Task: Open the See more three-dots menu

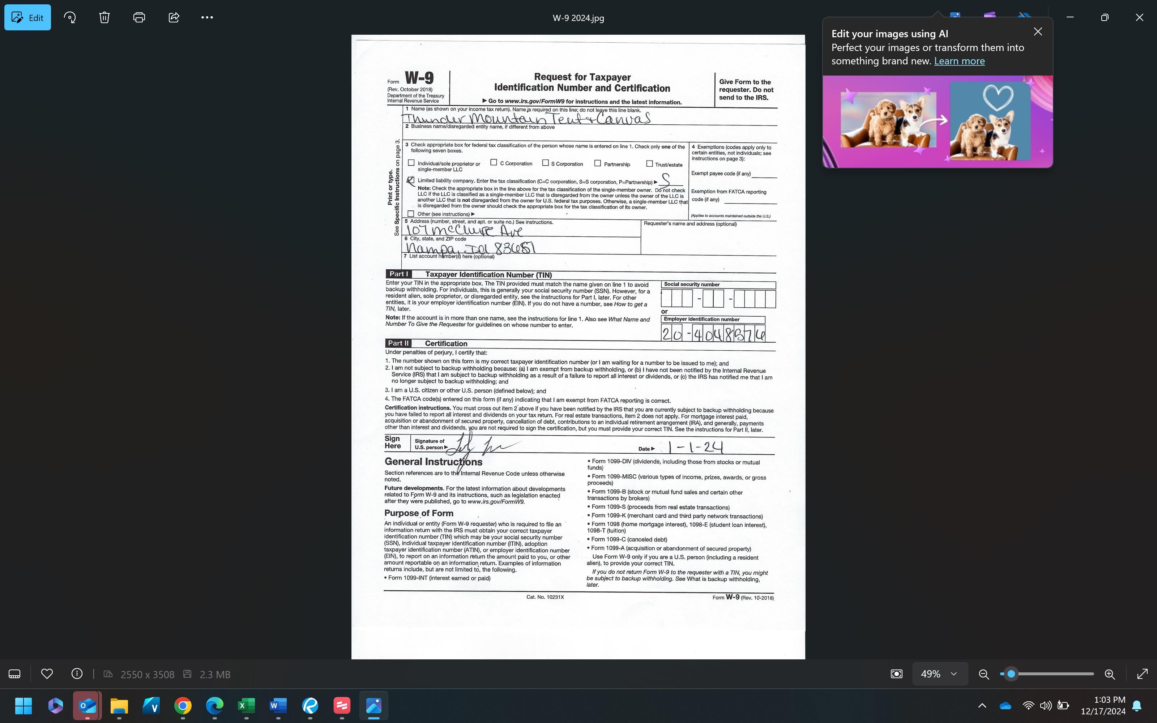Action: 207,18
